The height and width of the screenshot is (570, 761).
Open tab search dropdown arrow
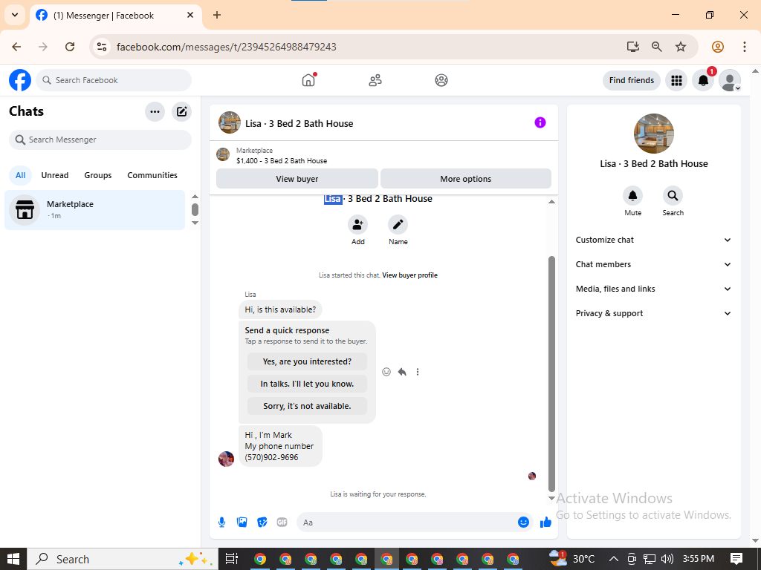tap(15, 15)
